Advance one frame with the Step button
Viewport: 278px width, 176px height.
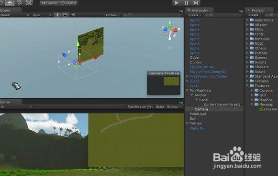click(x=196, y=3)
